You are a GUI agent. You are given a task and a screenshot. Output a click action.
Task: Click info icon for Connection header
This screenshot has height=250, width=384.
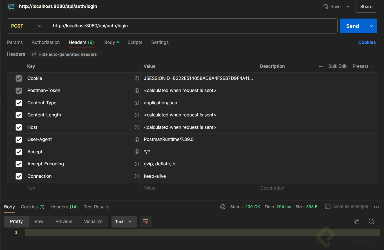pyautogui.click(x=137, y=176)
